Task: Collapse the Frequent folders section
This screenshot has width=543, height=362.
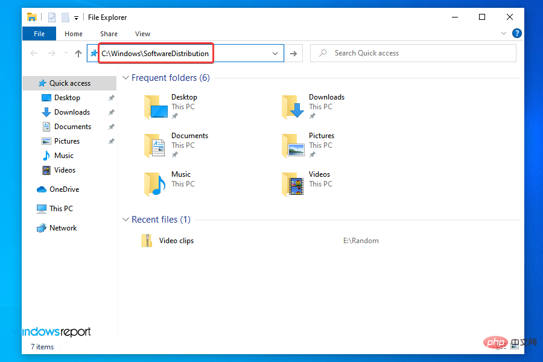Action: (x=125, y=77)
